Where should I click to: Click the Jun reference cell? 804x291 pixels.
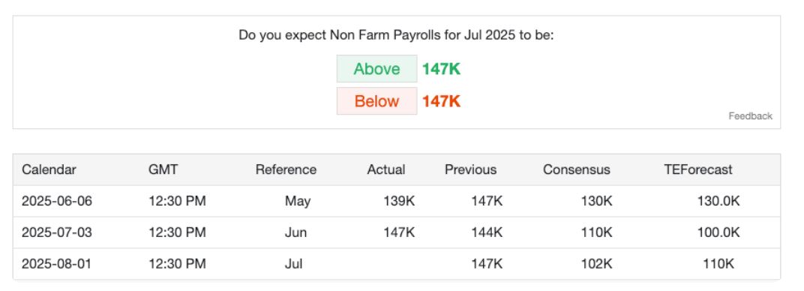click(x=295, y=232)
